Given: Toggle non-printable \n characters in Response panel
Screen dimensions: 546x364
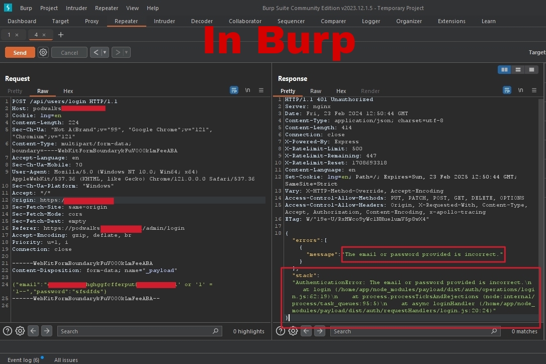Looking at the screenshot, I should [520, 90].
